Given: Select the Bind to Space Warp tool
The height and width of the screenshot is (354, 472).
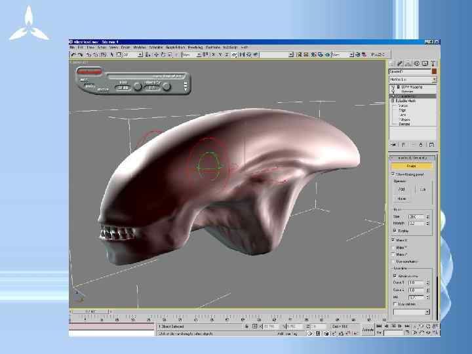Looking at the screenshot, I should click(x=103, y=55).
